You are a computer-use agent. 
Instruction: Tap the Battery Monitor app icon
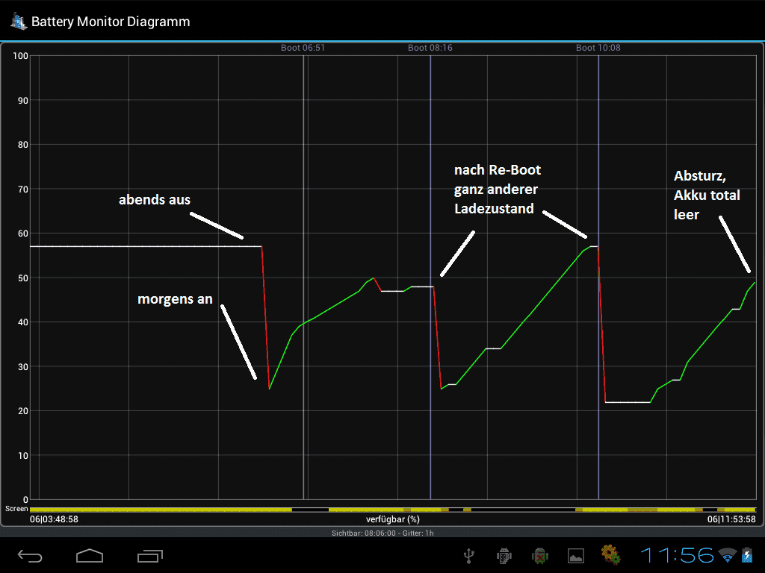pos(19,22)
